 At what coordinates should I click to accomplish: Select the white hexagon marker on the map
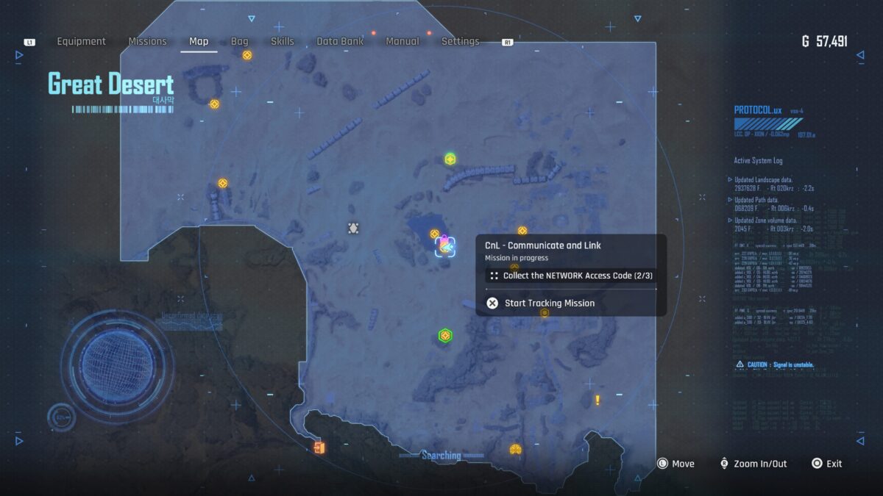(x=353, y=229)
